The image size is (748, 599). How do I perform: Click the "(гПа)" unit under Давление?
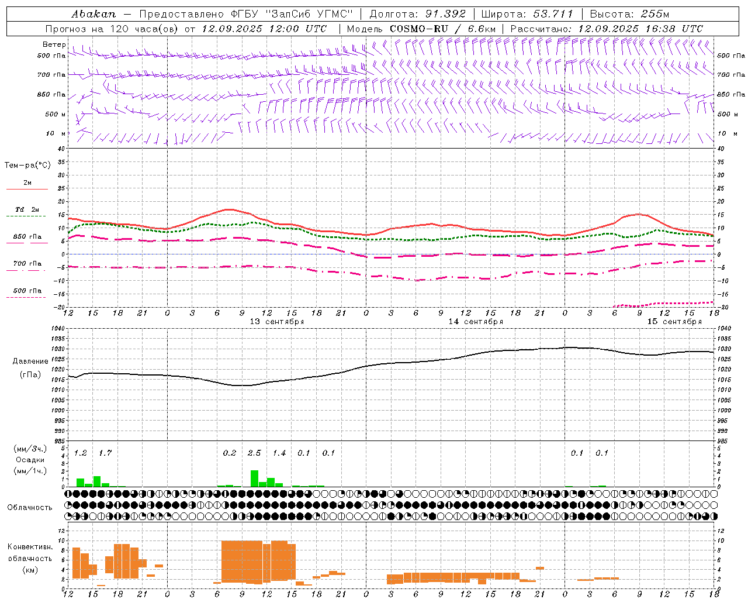coord(30,375)
